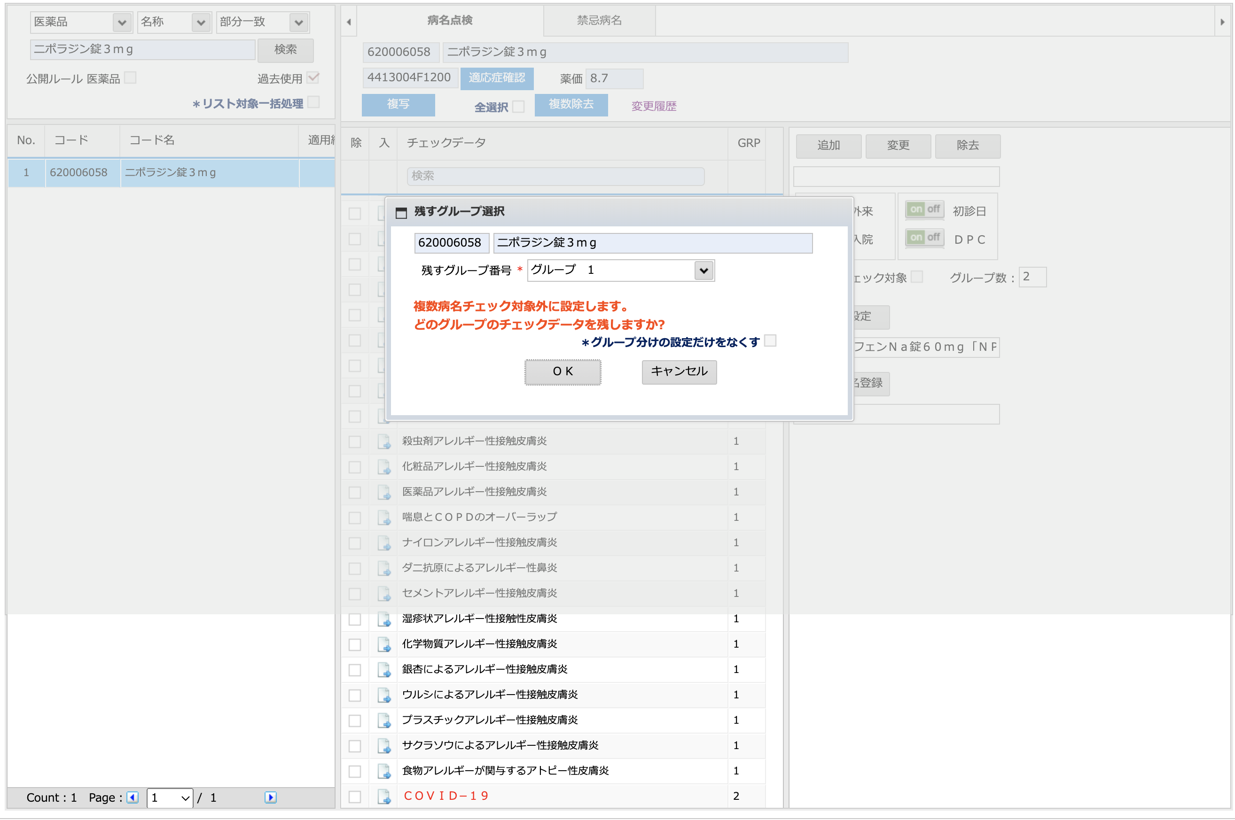Check グループ分けの設定だけをなくす checkbox
Screen dimensions: 1235x820
pyautogui.click(x=770, y=341)
